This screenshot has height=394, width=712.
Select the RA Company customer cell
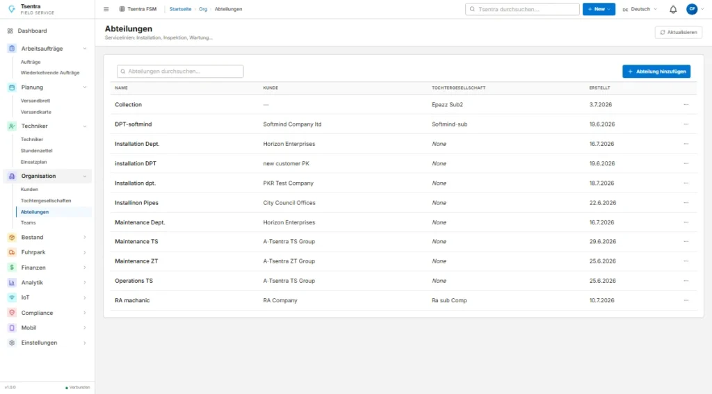pyautogui.click(x=280, y=300)
